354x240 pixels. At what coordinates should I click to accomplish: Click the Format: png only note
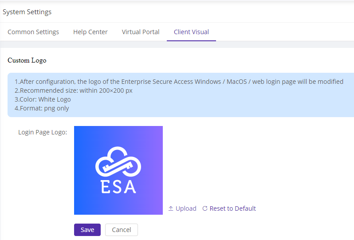[x=42, y=108]
